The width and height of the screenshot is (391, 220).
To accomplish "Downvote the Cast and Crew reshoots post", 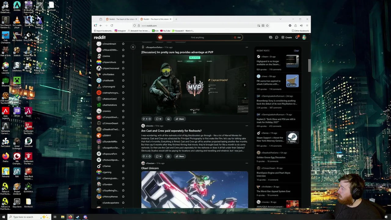I will pos(149,156).
